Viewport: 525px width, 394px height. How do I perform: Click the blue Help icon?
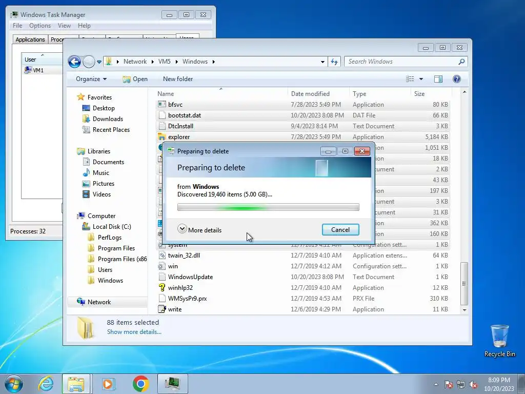pyautogui.click(x=457, y=79)
